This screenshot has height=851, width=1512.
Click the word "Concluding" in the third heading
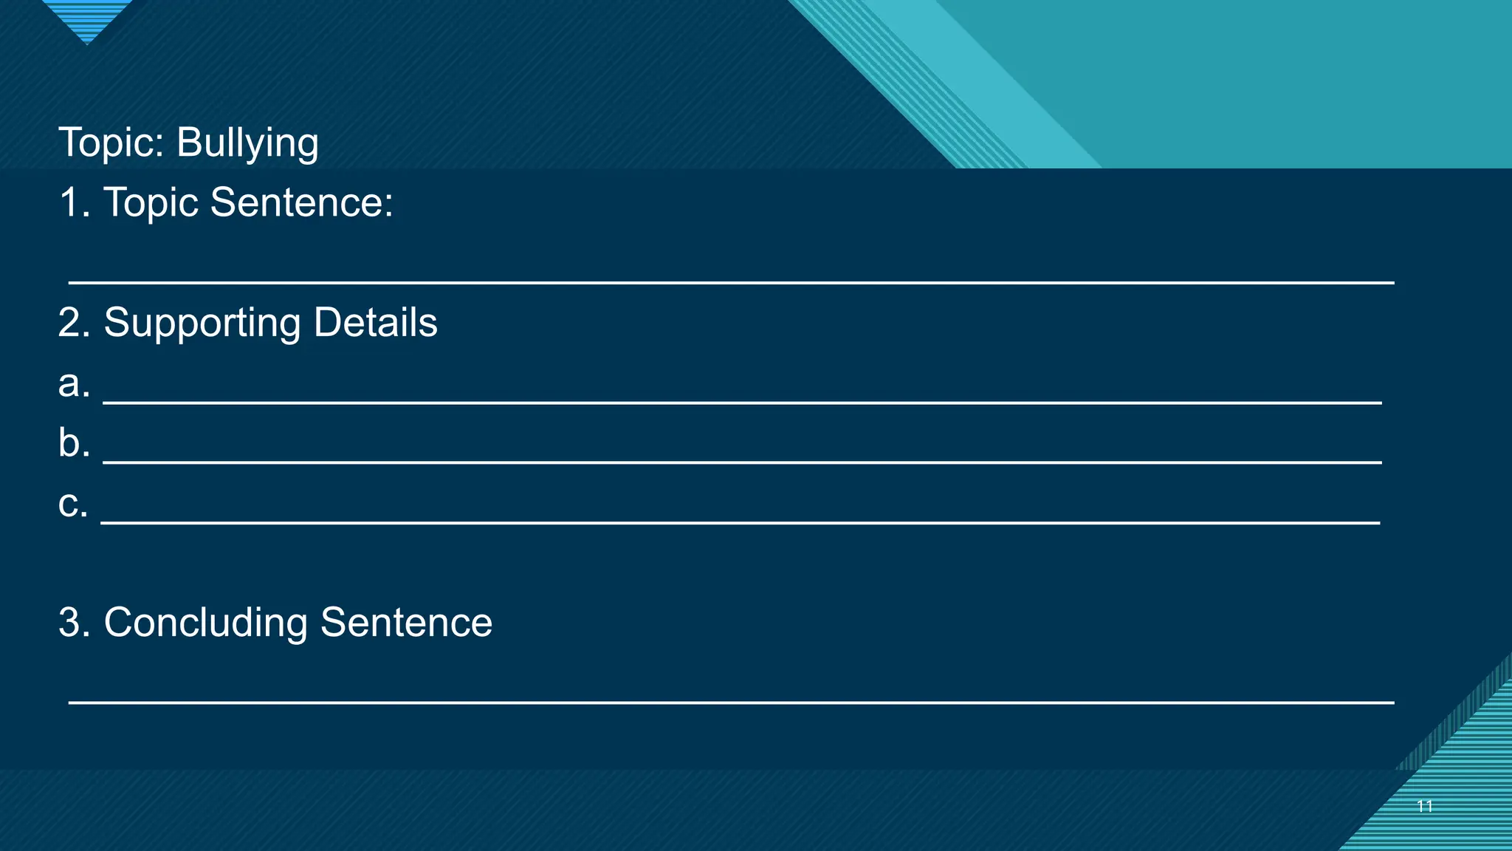point(205,622)
